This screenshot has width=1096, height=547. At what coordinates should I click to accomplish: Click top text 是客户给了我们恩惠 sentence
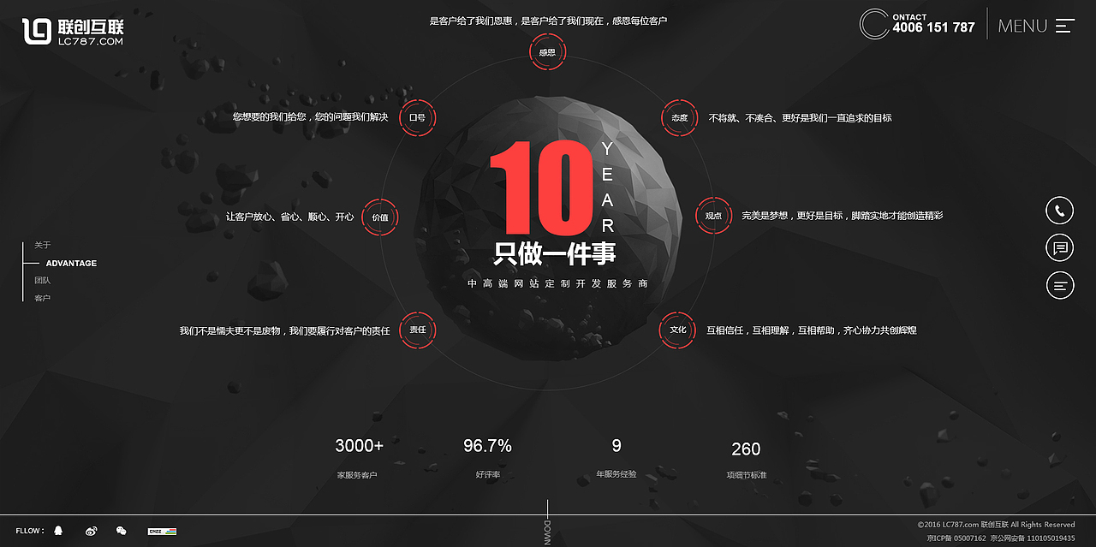pyautogui.click(x=548, y=21)
